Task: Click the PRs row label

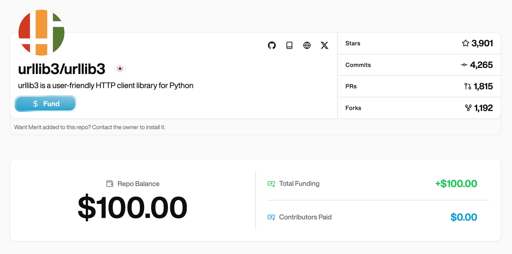Action: pyautogui.click(x=351, y=86)
